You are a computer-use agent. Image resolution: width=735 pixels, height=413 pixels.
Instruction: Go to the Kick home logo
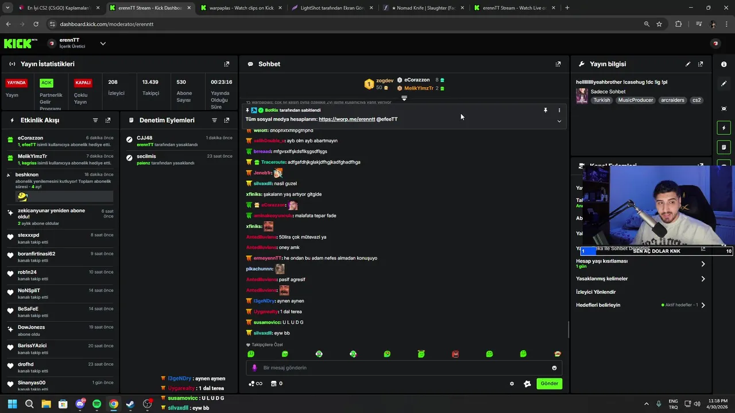[x=21, y=44]
